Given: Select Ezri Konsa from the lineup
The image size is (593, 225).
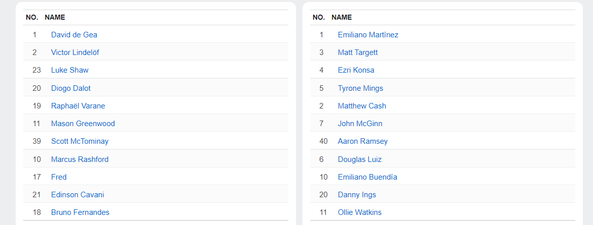Looking at the screenshot, I should pos(356,70).
